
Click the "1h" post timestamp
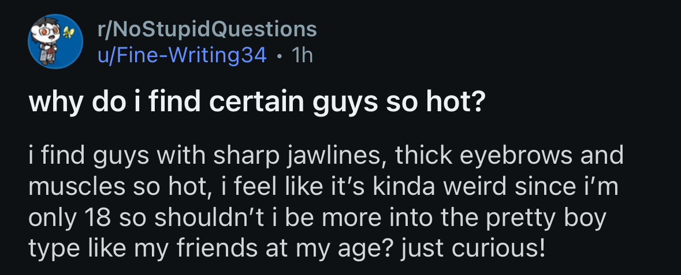(x=302, y=55)
